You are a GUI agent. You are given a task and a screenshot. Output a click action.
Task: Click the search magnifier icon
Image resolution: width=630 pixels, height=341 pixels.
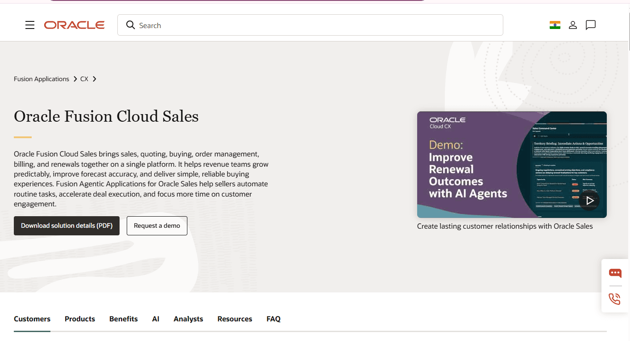(x=130, y=25)
